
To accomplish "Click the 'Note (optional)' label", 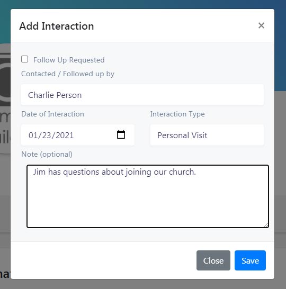I will pos(47,154).
